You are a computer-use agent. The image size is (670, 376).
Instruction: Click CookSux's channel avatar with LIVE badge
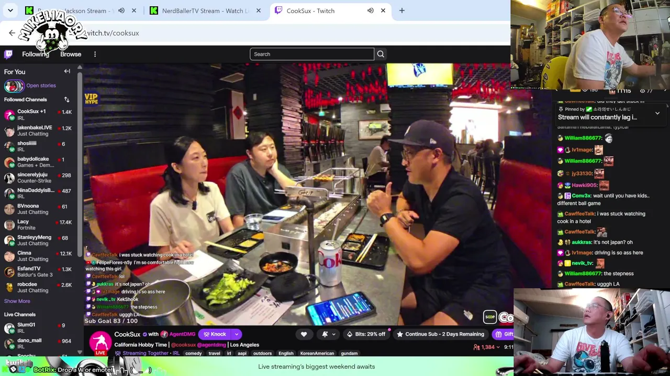(100, 343)
